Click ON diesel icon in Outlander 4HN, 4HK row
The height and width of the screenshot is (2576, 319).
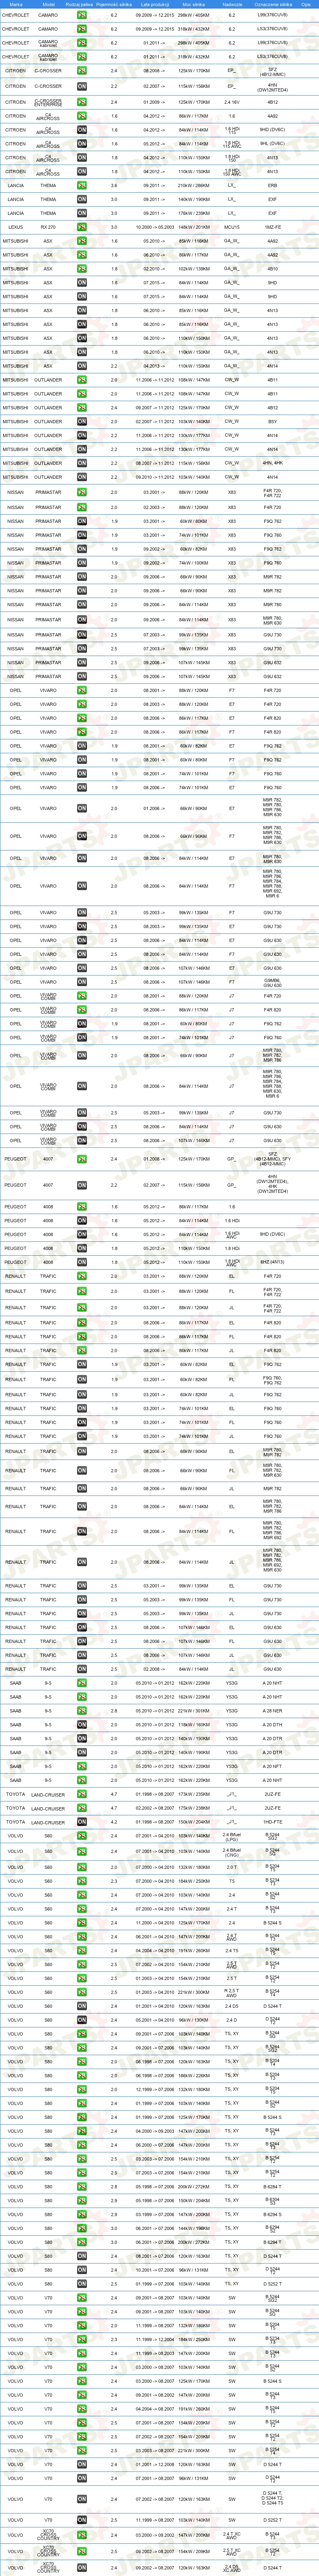coord(82,463)
